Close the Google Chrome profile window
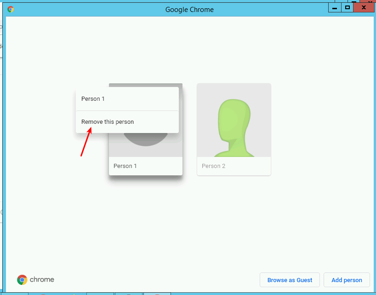 (364, 8)
